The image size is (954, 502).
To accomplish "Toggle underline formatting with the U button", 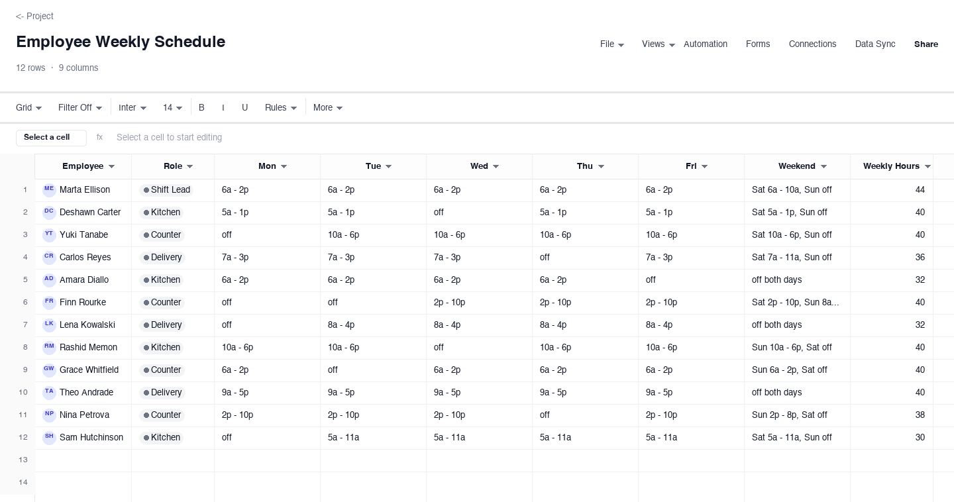I will coord(244,108).
